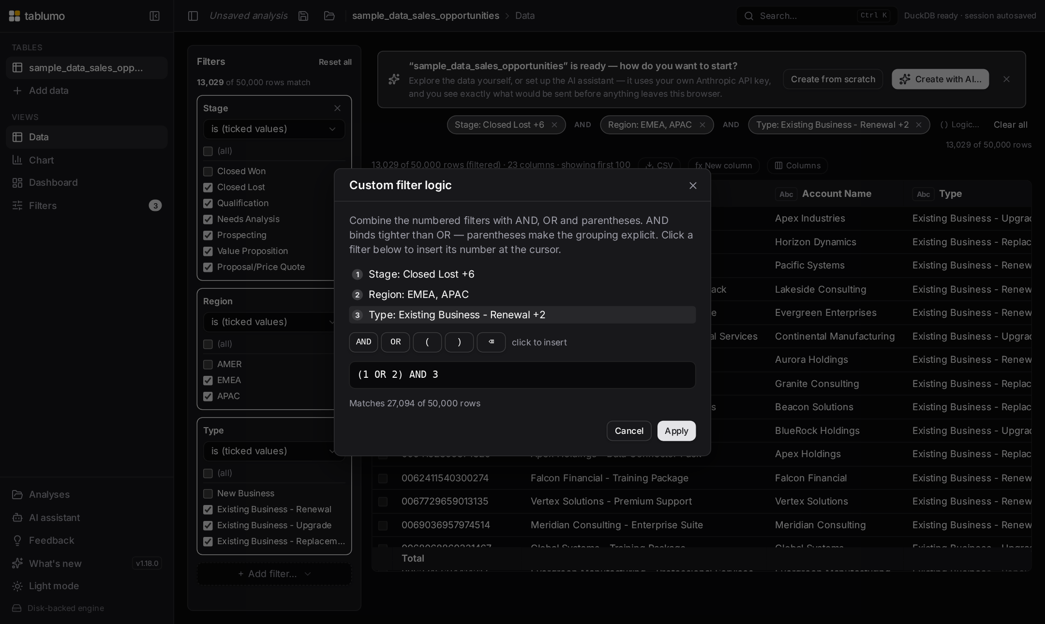Uncheck the Value Proposition checkbox
Viewport: 1045px width, 624px height.
pos(208,251)
